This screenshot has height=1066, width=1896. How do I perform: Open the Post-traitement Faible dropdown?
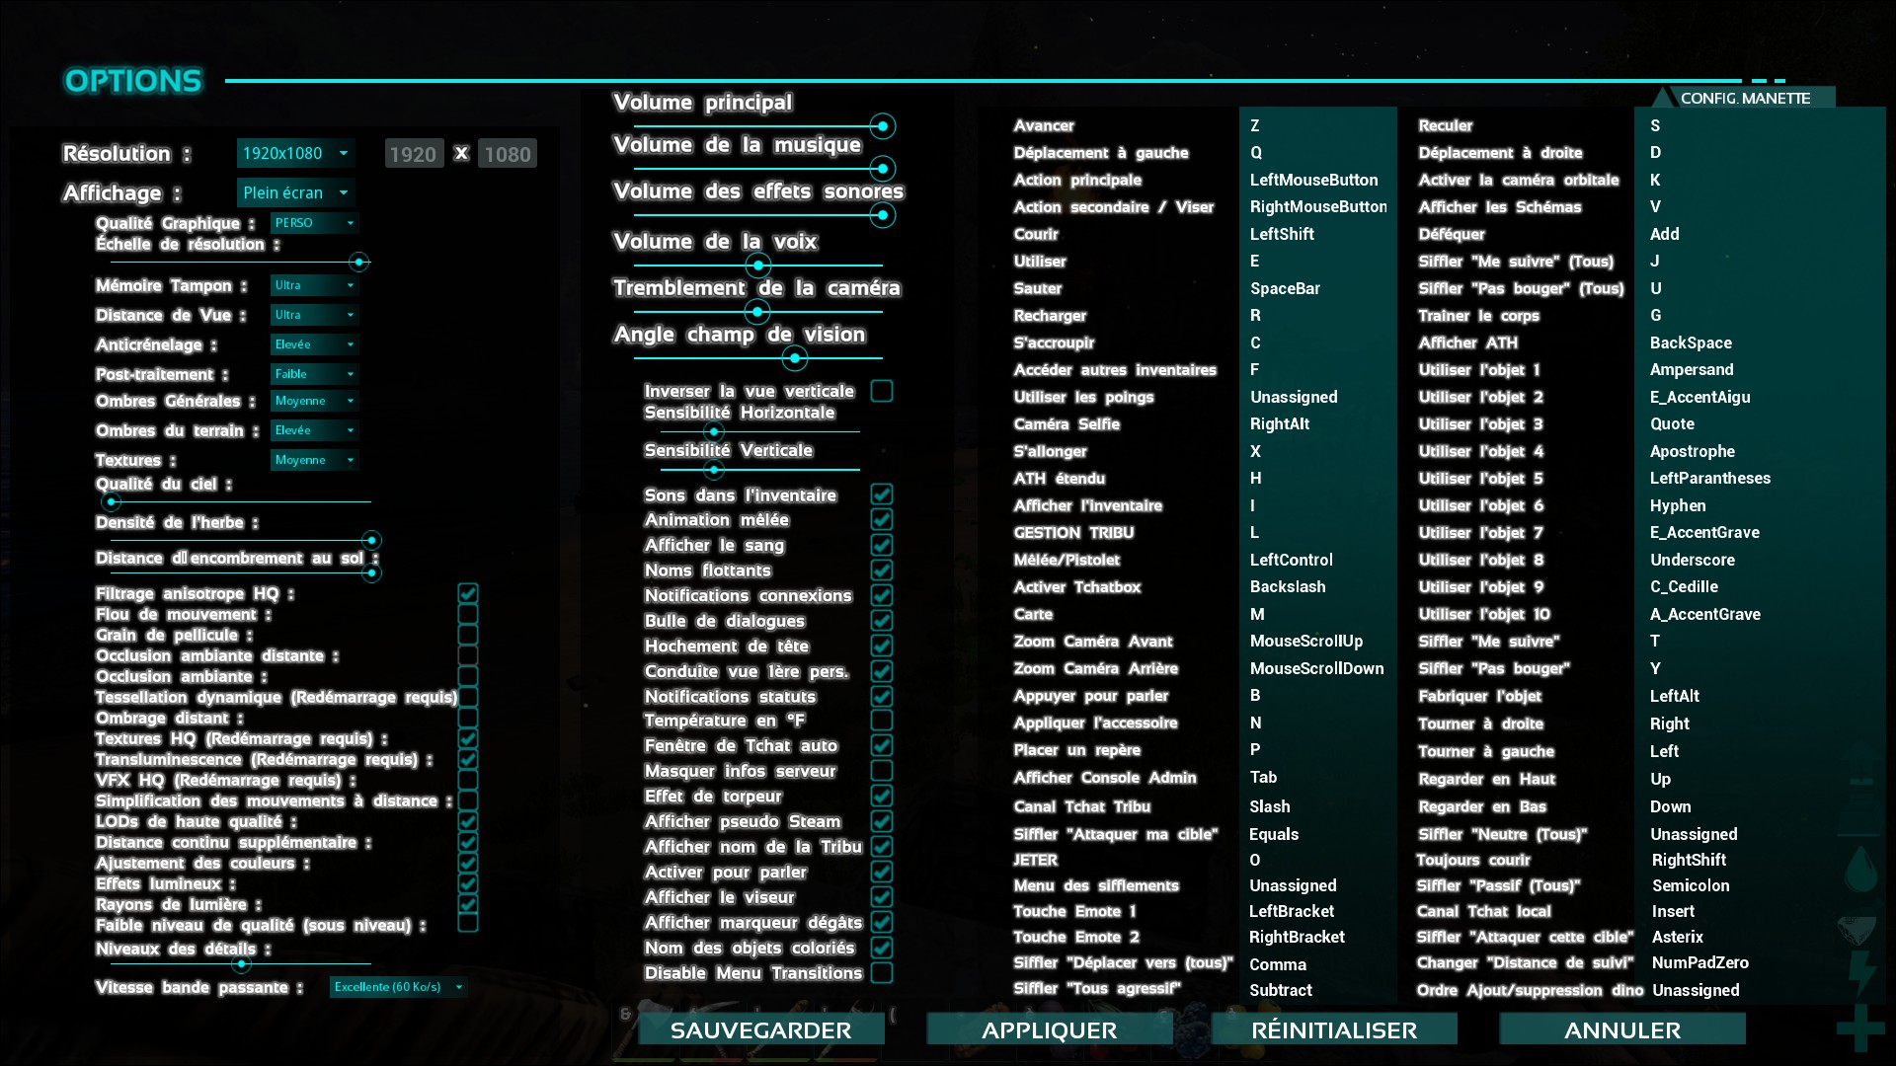pos(314,374)
